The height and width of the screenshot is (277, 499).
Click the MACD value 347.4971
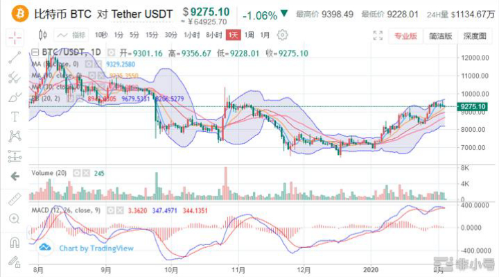[164, 210]
